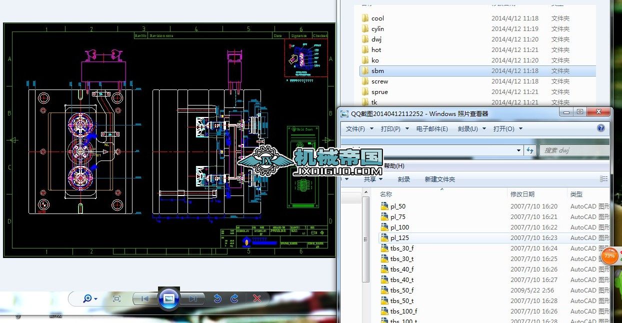The height and width of the screenshot is (323, 622).
Task: Open the 打开(O) dropdown menu
Action: [x=507, y=128]
